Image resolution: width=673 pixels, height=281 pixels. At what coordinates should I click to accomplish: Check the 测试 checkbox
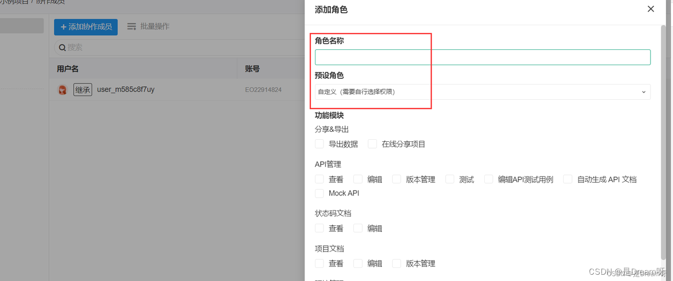click(450, 179)
